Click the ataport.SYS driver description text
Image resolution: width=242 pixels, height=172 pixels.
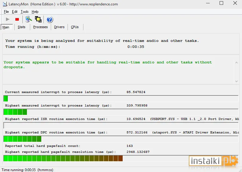click(196, 132)
